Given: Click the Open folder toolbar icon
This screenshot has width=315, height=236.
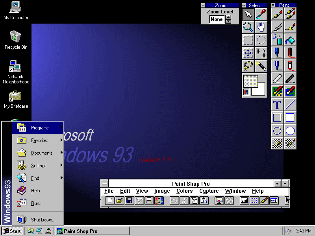Looking at the screenshot, I should [x=120, y=201].
